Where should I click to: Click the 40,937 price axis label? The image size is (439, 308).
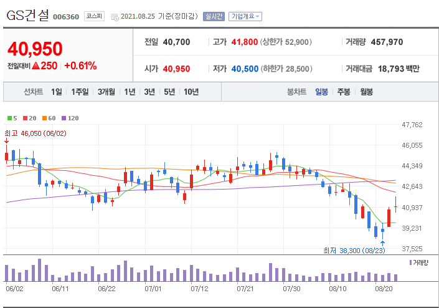pyautogui.click(x=412, y=208)
